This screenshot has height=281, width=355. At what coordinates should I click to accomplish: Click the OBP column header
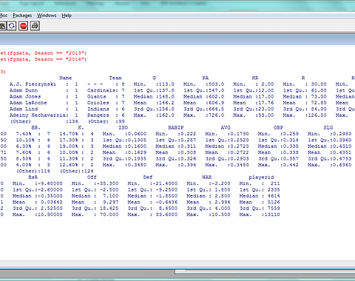click(278, 127)
